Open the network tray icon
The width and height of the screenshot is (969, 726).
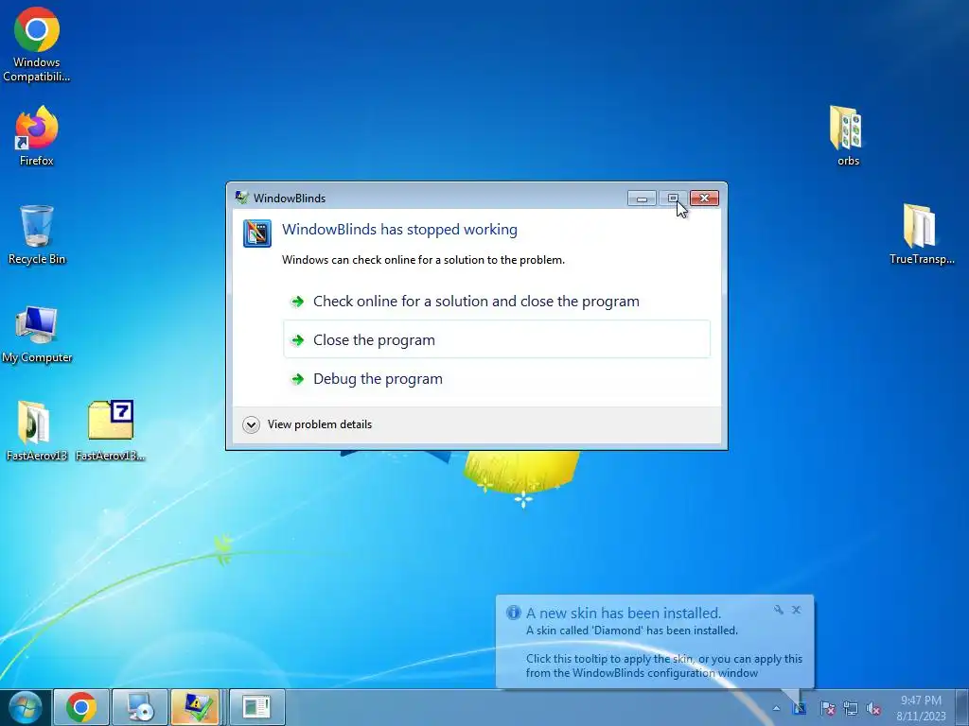coord(851,708)
